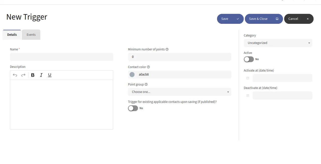Click the Save button

230,19
